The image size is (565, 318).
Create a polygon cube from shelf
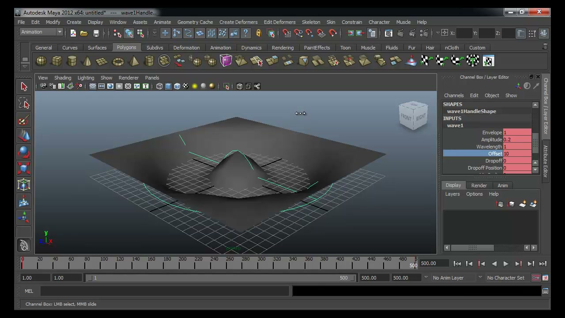pos(57,61)
